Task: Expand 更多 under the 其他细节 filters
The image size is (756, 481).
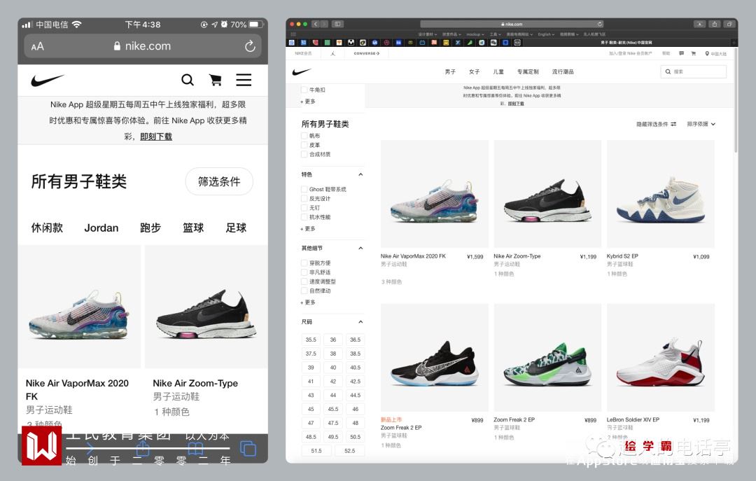Action: click(308, 302)
